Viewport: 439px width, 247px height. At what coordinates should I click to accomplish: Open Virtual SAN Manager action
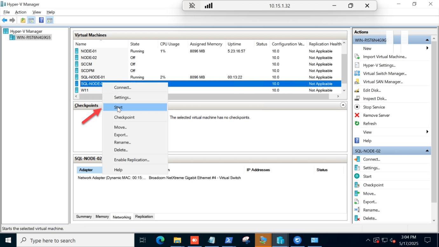tap(383, 82)
